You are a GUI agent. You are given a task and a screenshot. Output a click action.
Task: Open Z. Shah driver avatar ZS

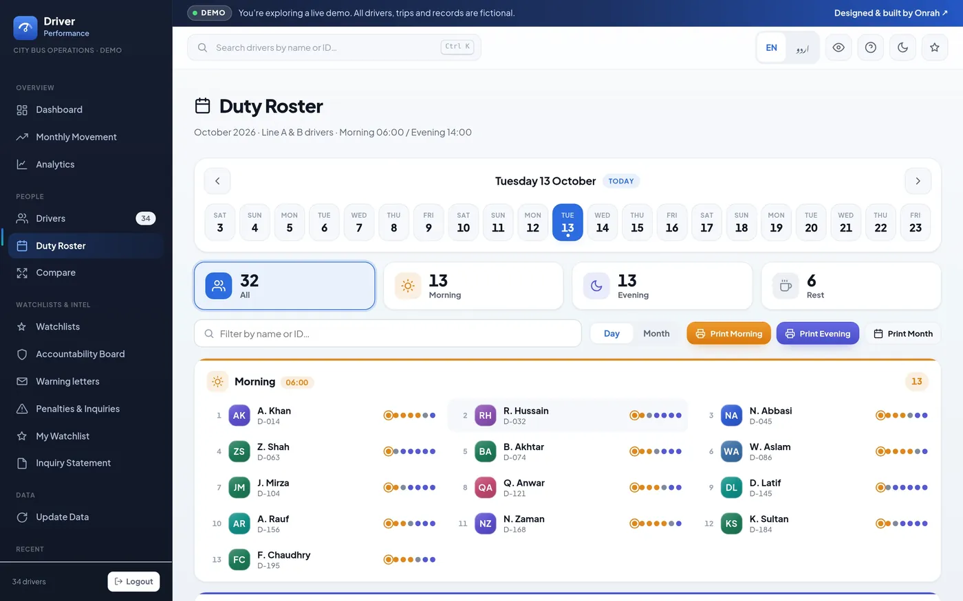click(239, 451)
